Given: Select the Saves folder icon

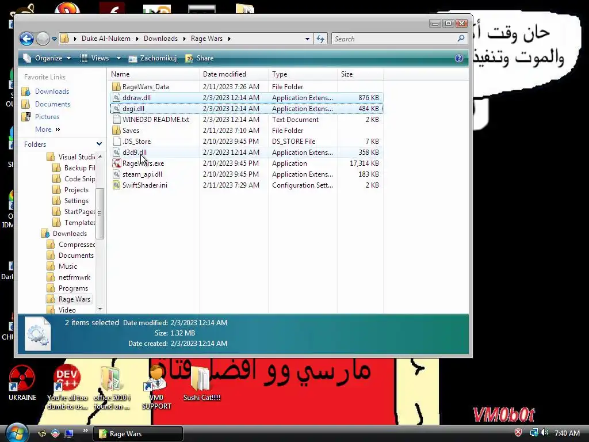Looking at the screenshot, I should (x=116, y=131).
